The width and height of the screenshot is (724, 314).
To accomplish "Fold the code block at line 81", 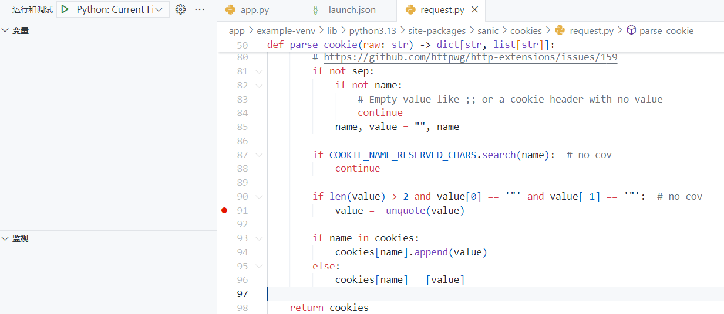I will pyautogui.click(x=259, y=71).
